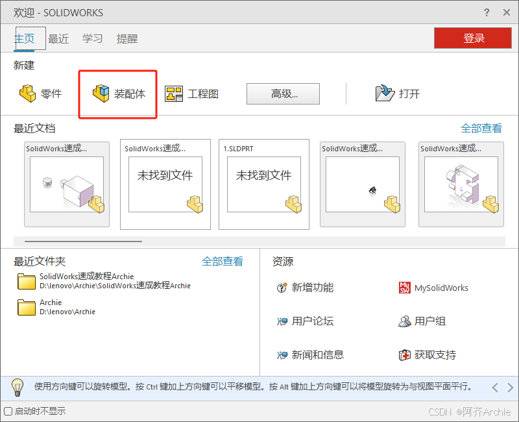This screenshot has width=519, height=422.
Task: Click the 打开 open file icon
Action: click(x=385, y=93)
